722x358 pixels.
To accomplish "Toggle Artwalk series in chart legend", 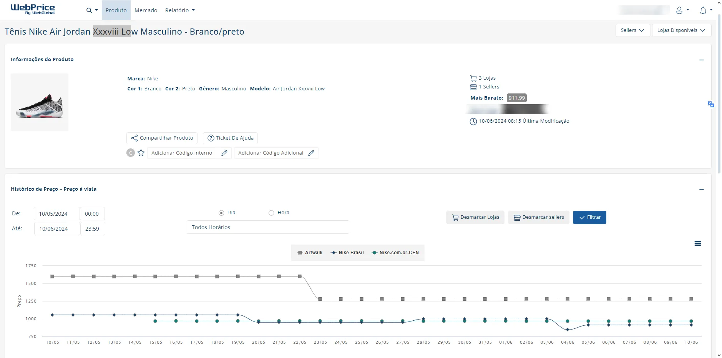I will [x=310, y=253].
